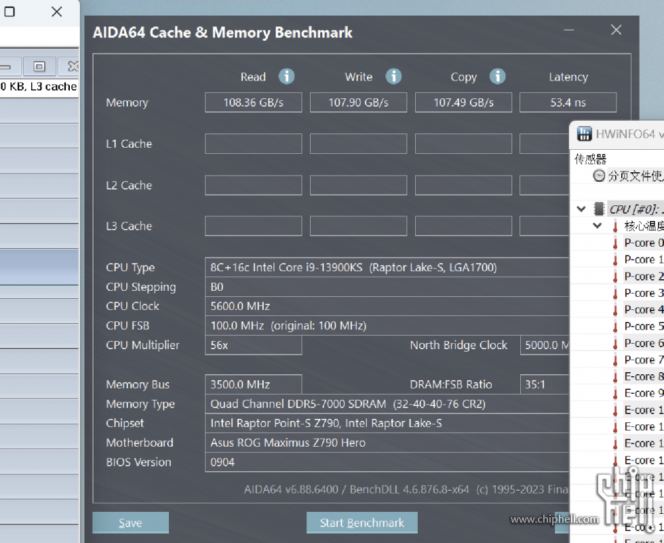
Task: Open the Read benchmark info icon
Action: (286, 77)
